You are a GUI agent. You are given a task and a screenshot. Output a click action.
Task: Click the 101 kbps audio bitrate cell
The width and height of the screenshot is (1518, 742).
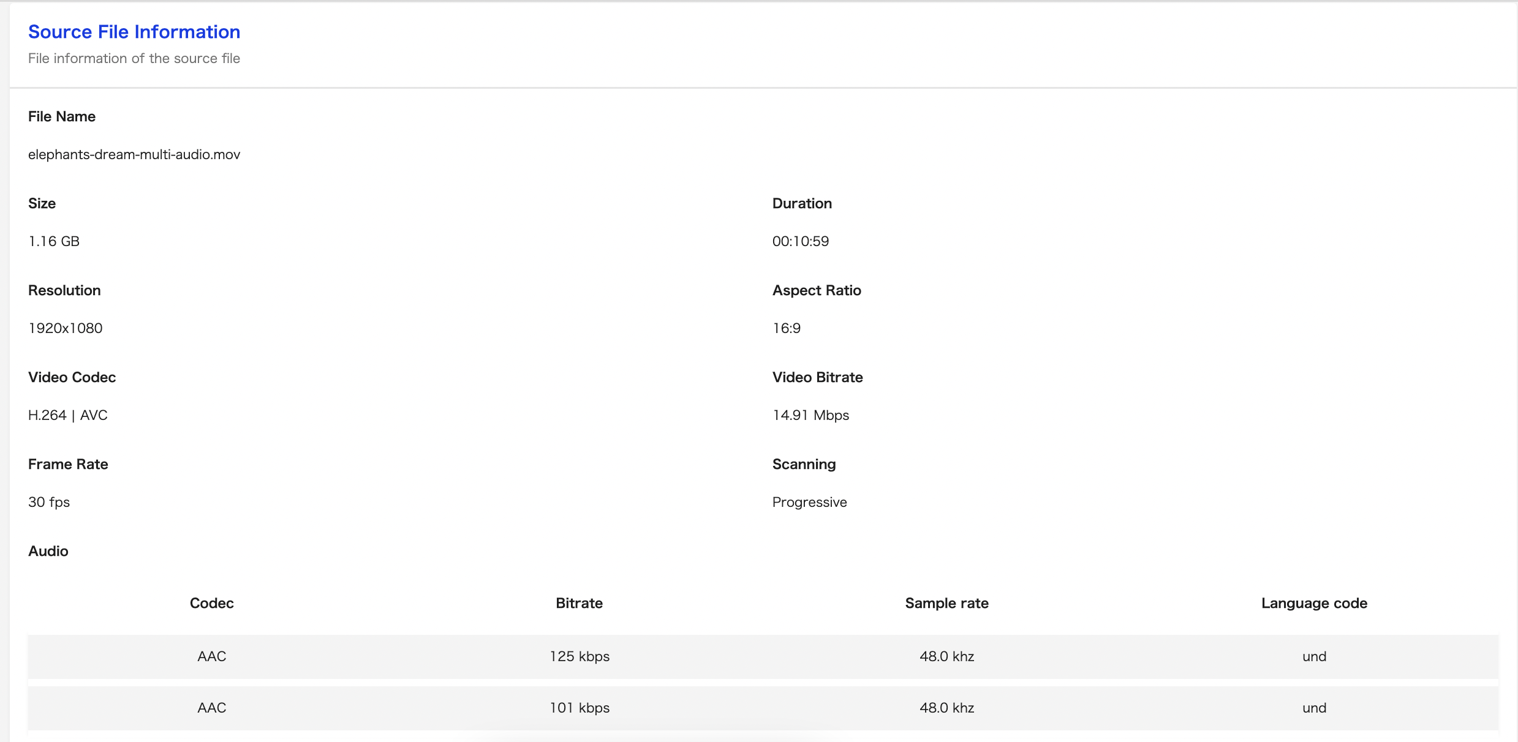tap(580, 708)
